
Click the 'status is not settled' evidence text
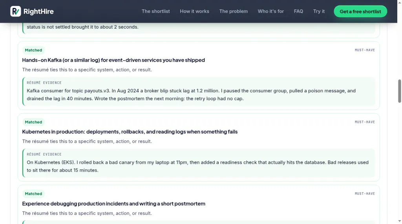pos(82,27)
